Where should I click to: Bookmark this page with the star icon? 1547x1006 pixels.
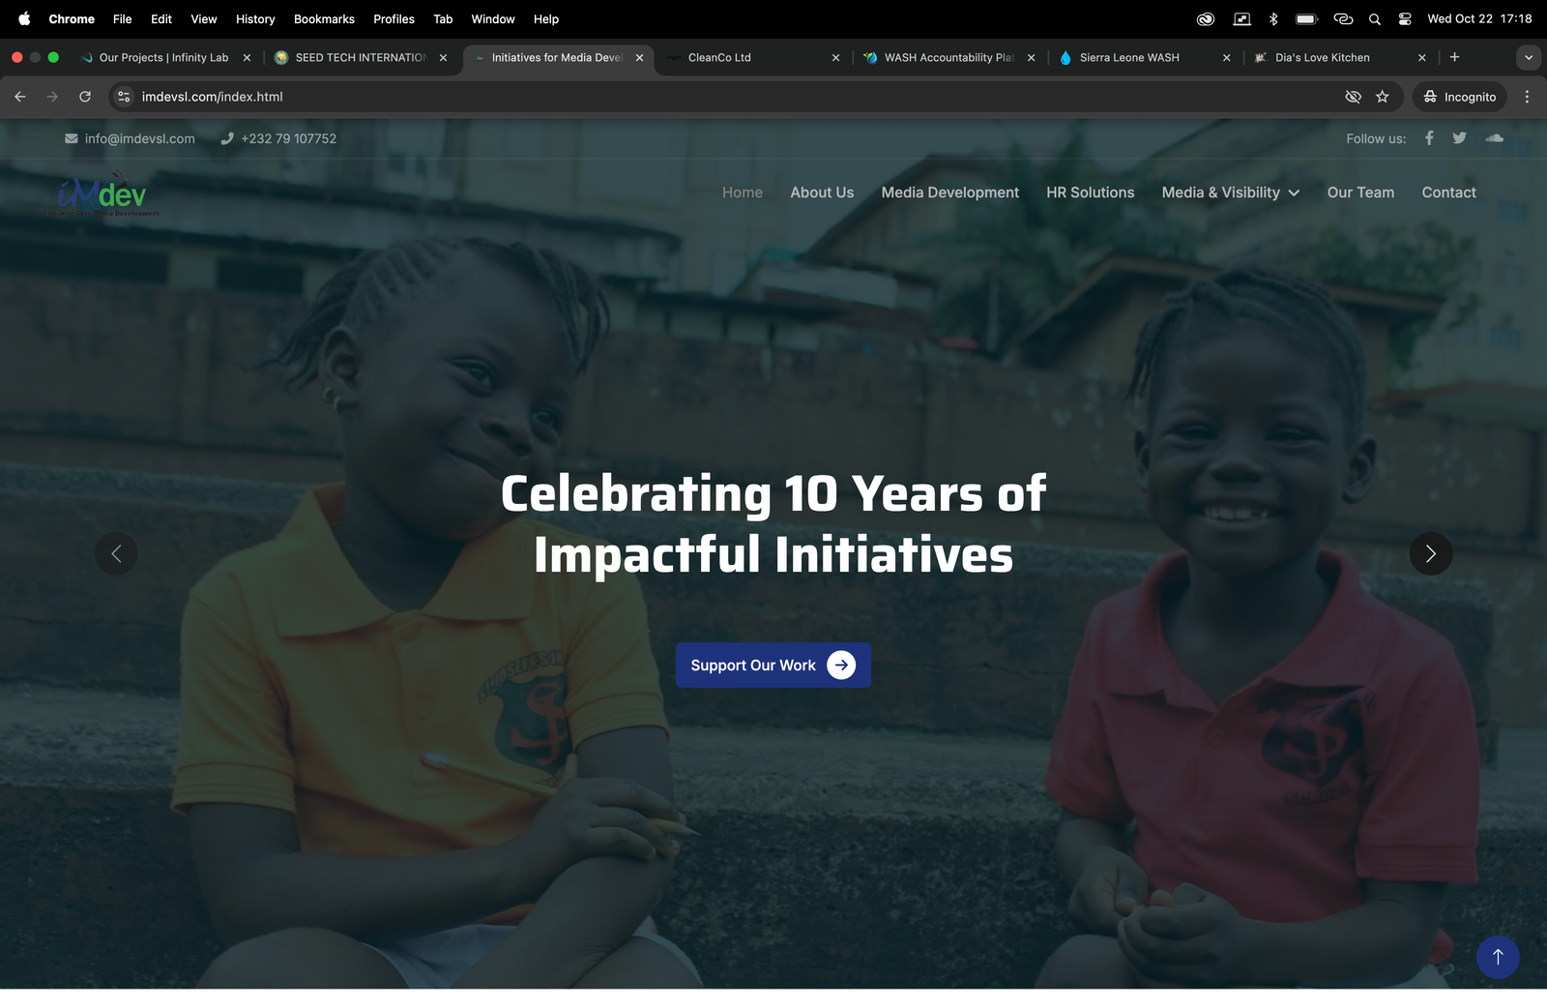tap(1383, 97)
